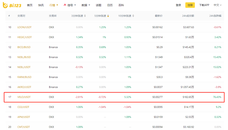
Task: Select the AKRO/USDT row on Binance
Action: coord(24,87)
